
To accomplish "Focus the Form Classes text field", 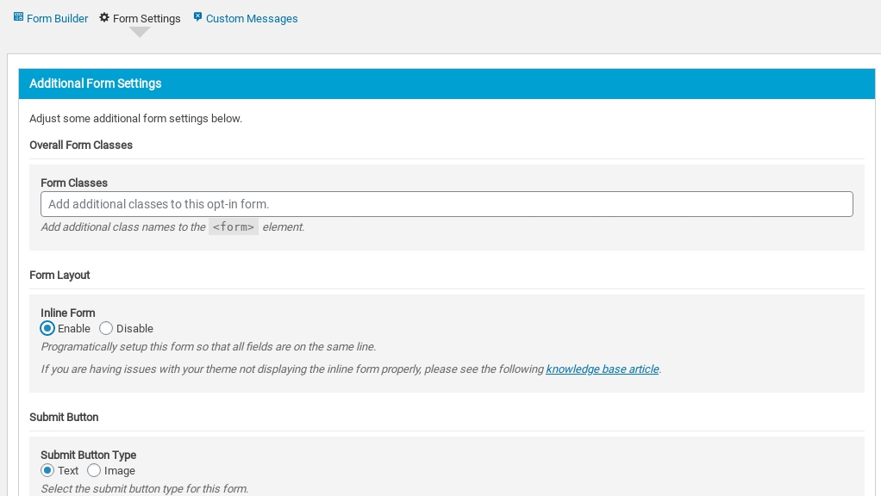I will coord(447,204).
